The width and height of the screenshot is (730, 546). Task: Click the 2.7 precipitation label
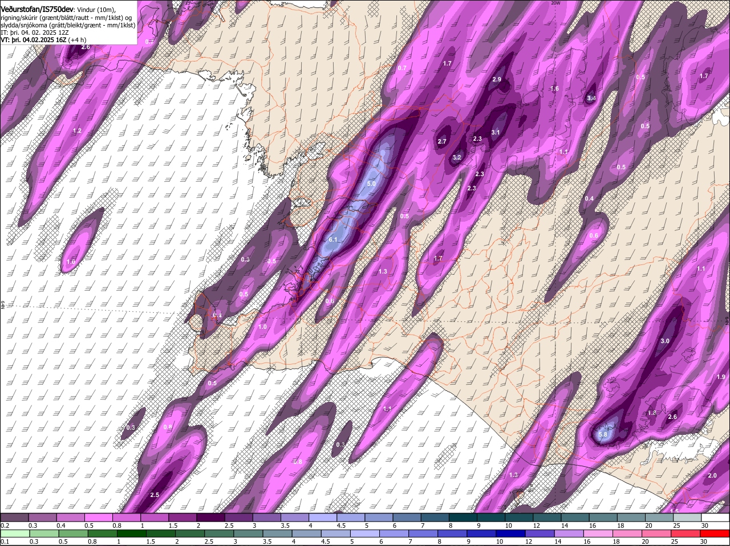click(x=442, y=141)
